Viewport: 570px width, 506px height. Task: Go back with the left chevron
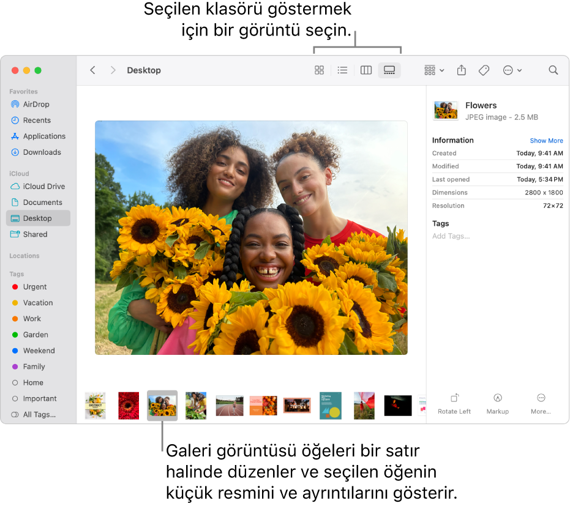pos(92,70)
